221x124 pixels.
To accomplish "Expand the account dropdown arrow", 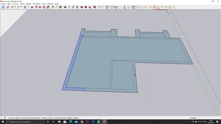I will (103, 7).
